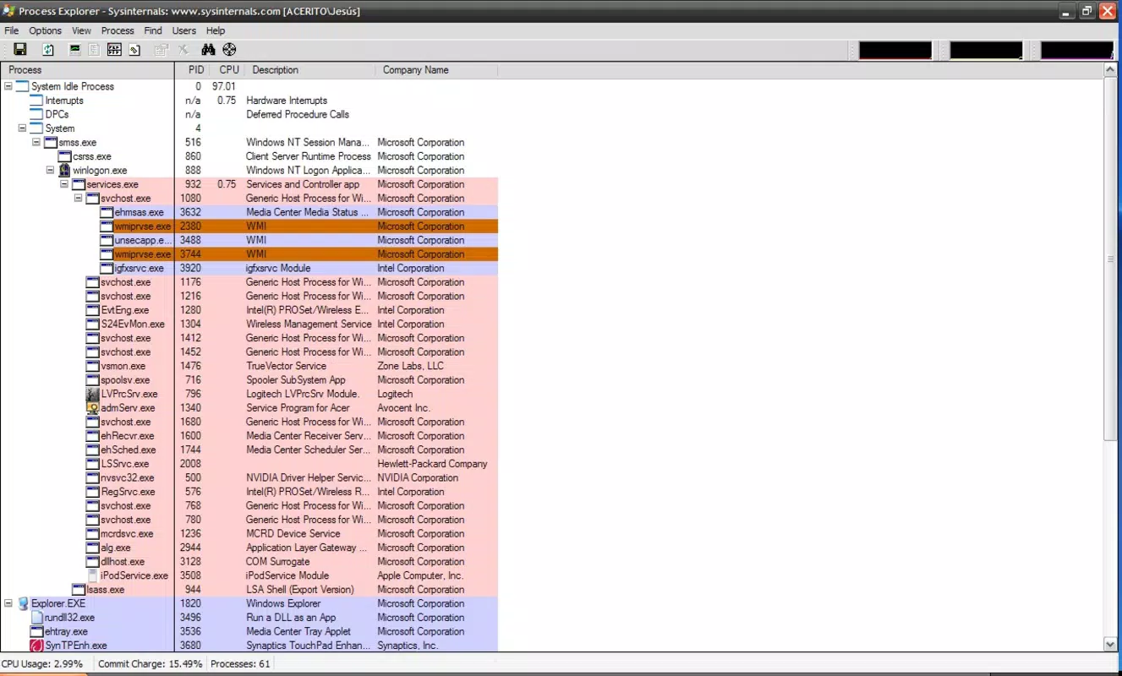Image resolution: width=1122 pixels, height=676 pixels.
Task: Click the Save floppy disk toolbar icon
Action: click(20, 50)
